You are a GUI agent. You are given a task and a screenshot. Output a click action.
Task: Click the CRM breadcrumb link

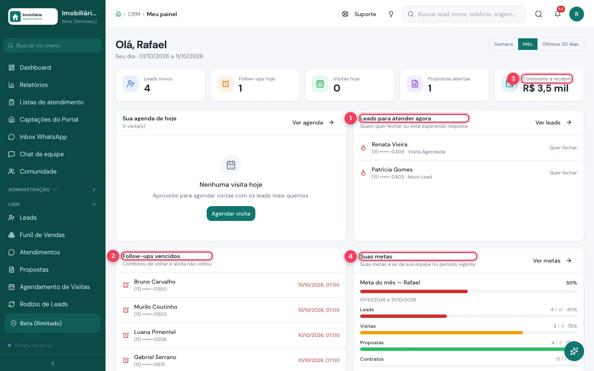pos(134,14)
